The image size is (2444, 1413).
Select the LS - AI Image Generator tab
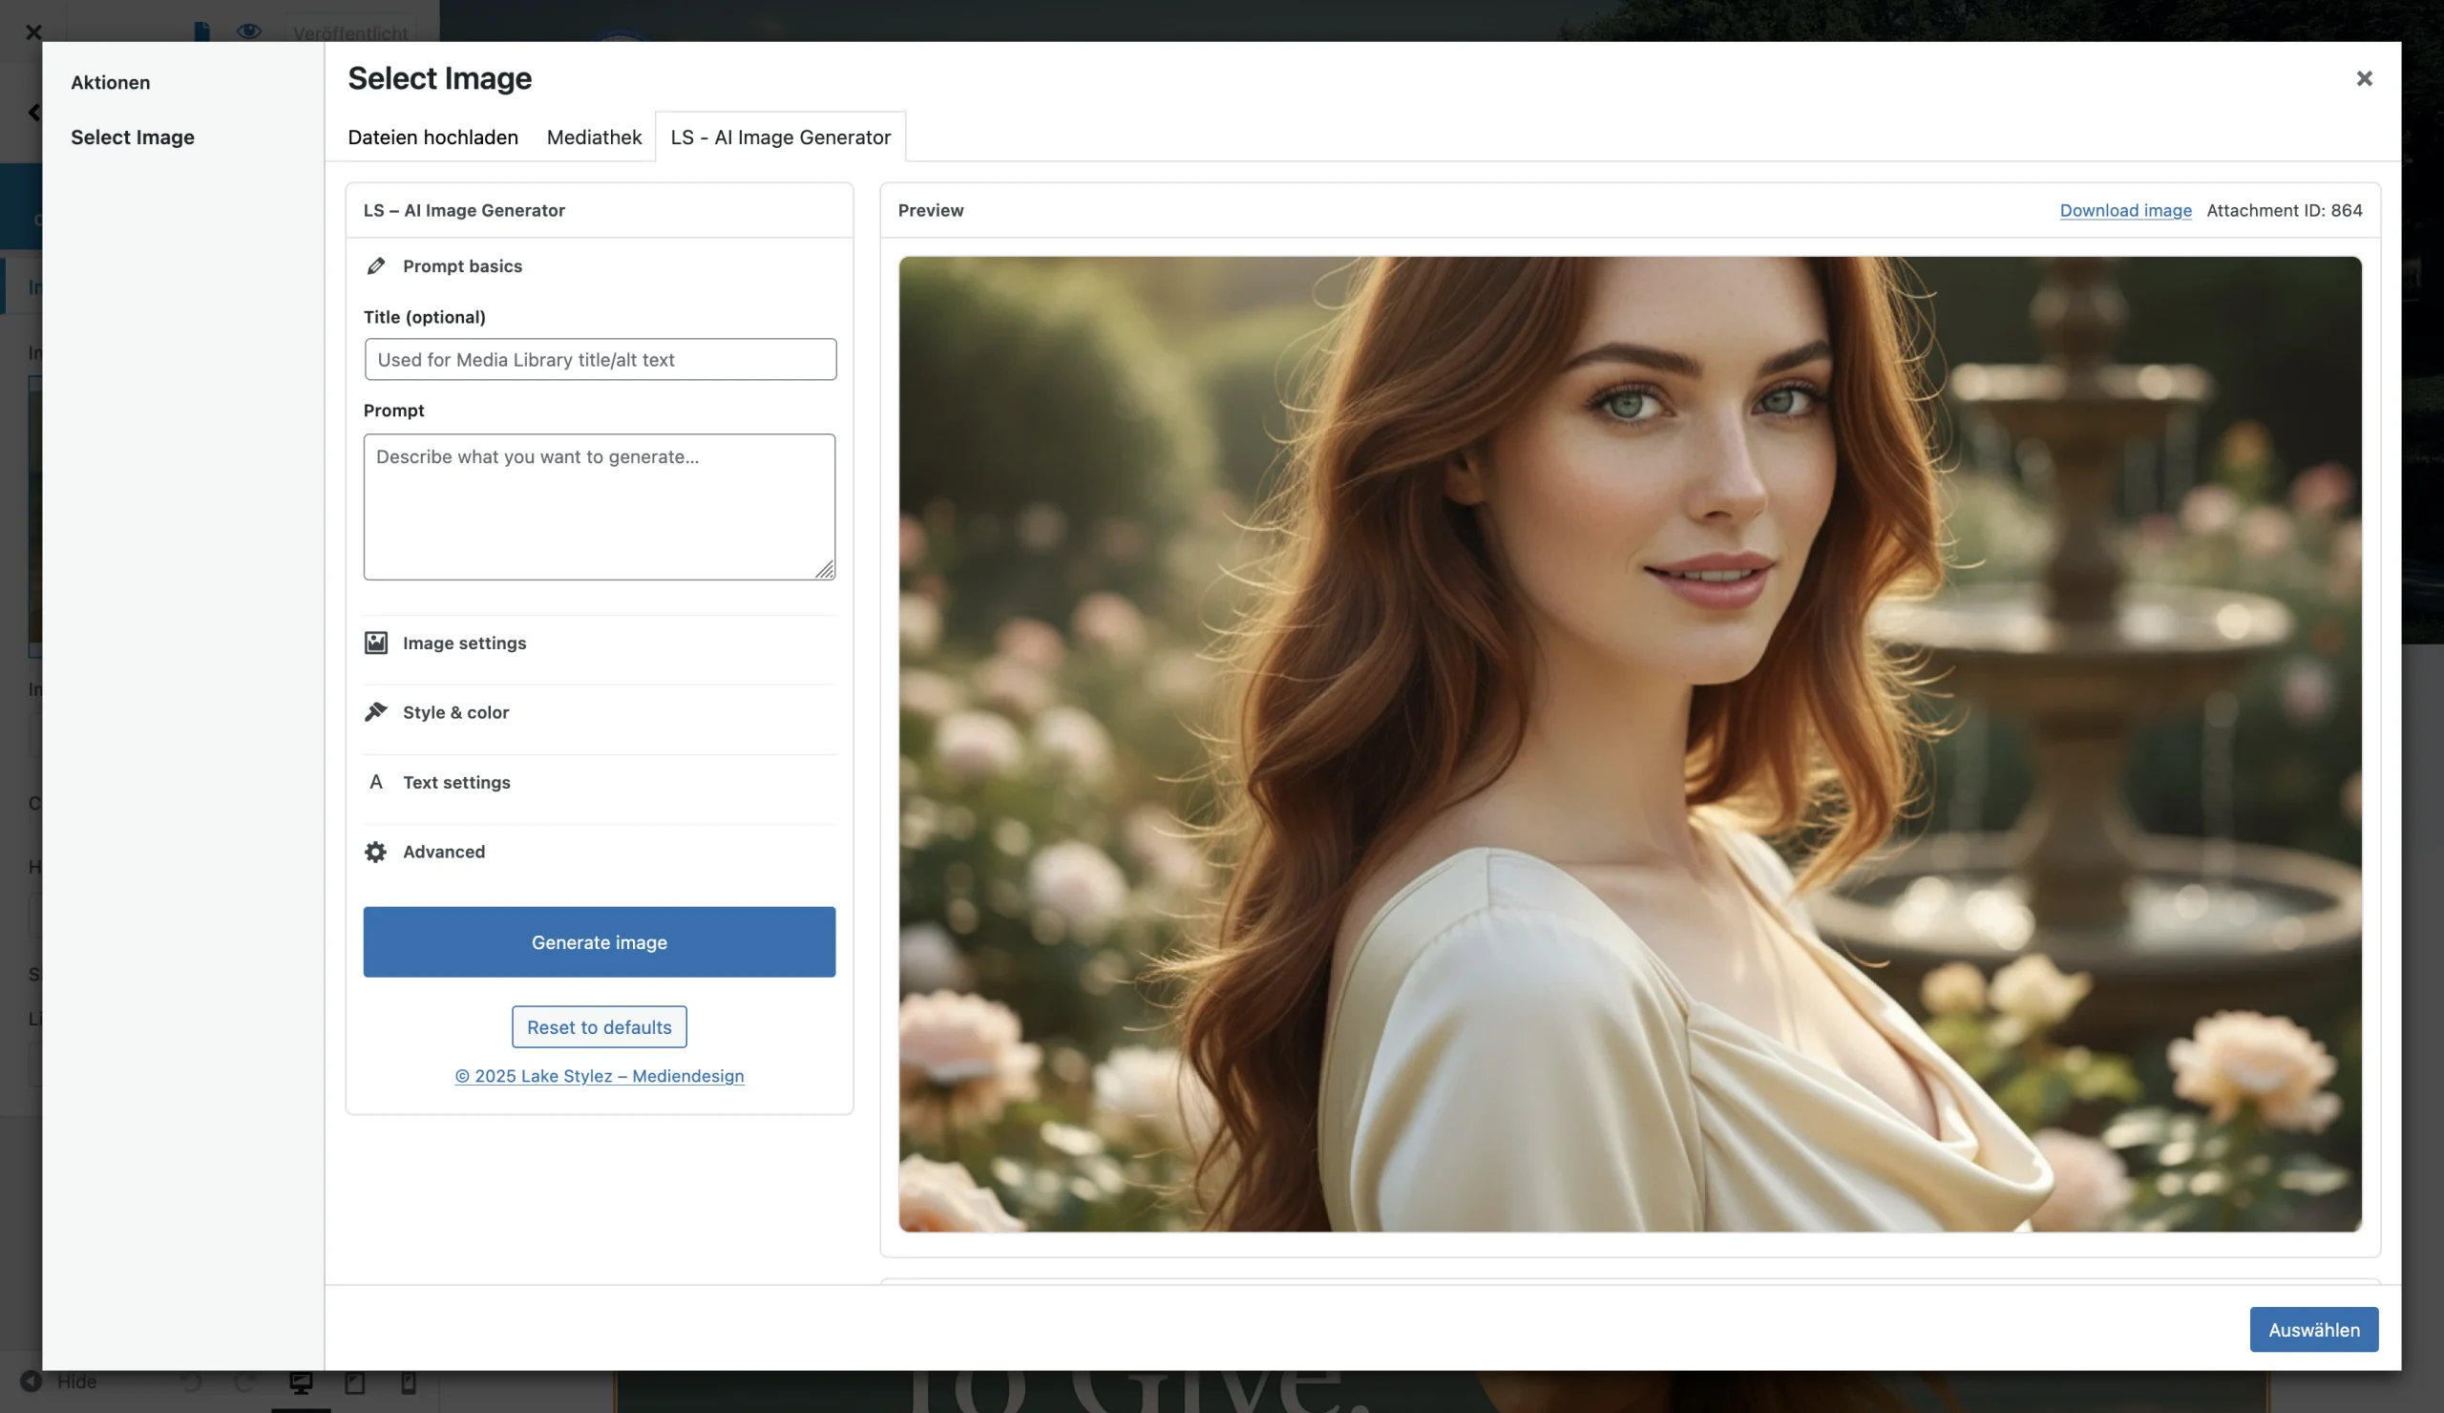tap(780, 137)
